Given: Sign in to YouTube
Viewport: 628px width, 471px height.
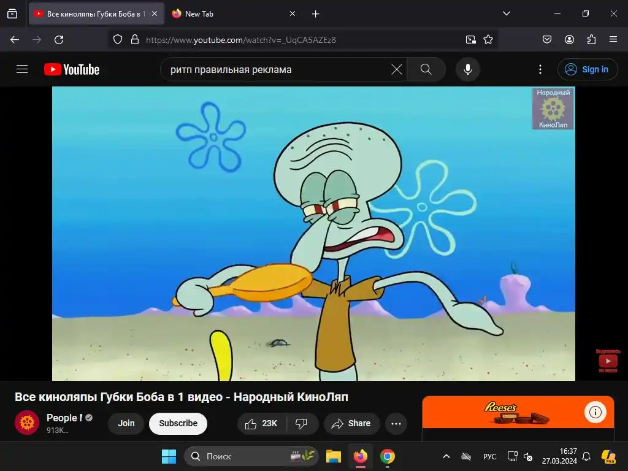Looking at the screenshot, I should pyautogui.click(x=587, y=69).
